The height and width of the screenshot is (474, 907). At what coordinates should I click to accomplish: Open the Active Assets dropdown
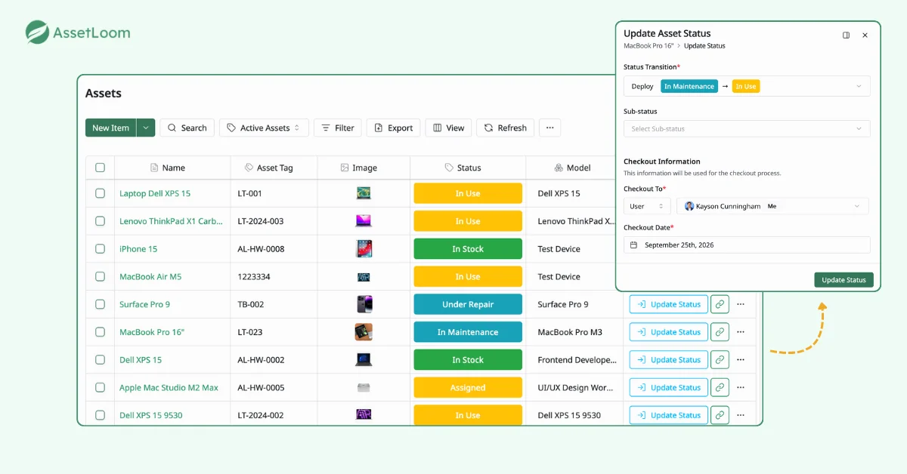point(265,128)
